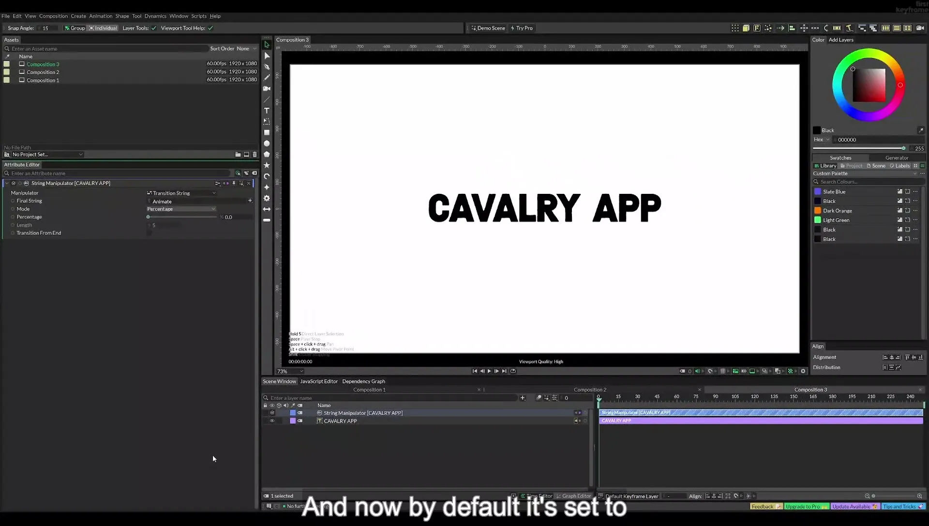Viewport: 929px width, 526px height.
Task: Open the Graph Editor button
Action: tap(573, 496)
